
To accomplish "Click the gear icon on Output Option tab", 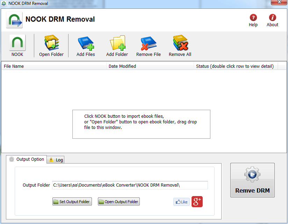I will pos(12,159).
